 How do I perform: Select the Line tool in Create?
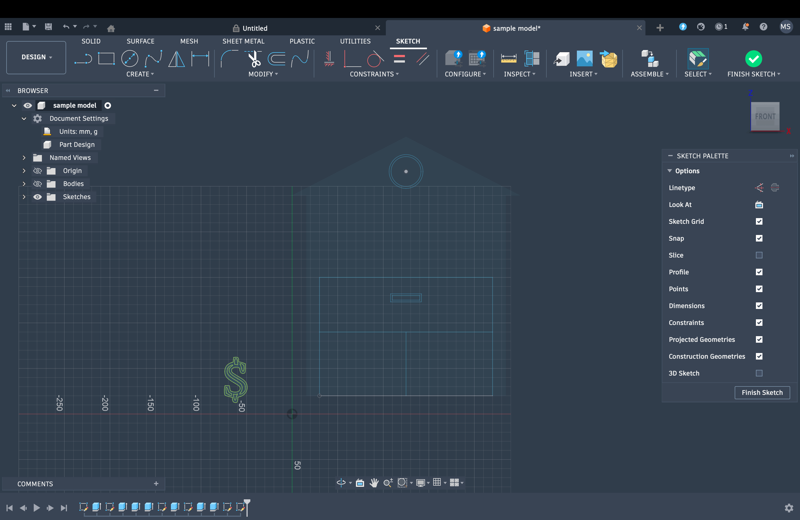83,59
